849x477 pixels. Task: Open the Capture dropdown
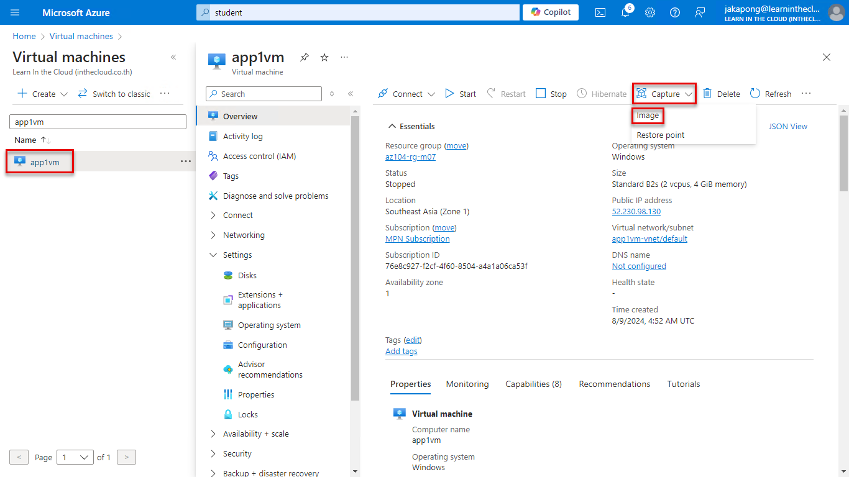pyautogui.click(x=664, y=94)
